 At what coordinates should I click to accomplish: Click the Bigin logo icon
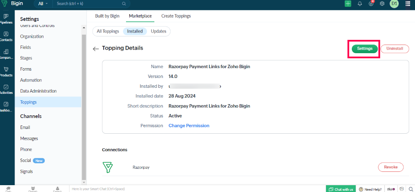point(4,4)
